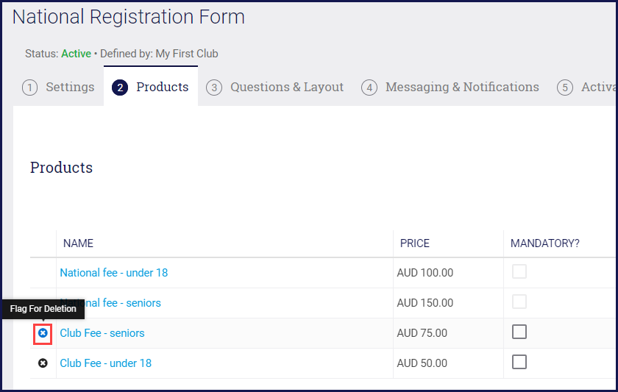The width and height of the screenshot is (618, 392).
Task: Toggle mandatory checkbox for National fee - seniors
Action: click(x=519, y=302)
